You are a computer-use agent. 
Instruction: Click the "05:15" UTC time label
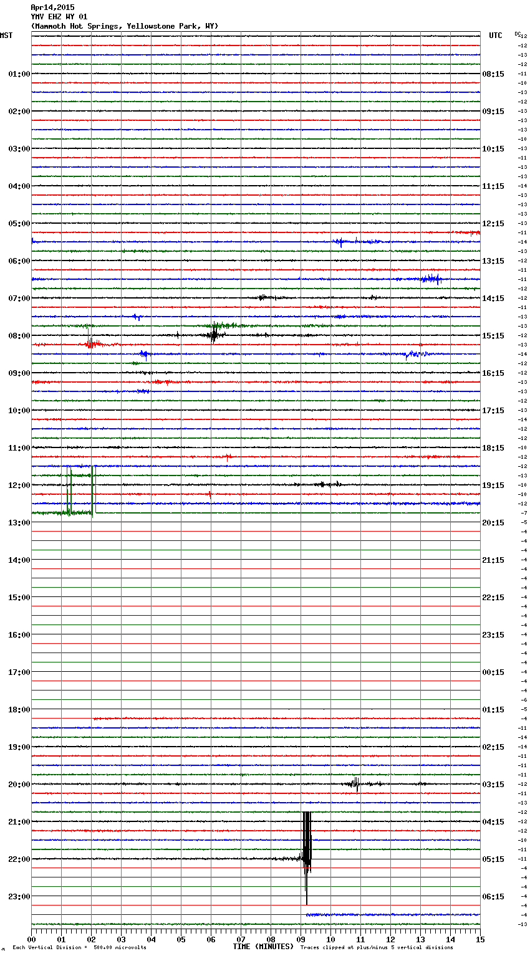[493, 859]
